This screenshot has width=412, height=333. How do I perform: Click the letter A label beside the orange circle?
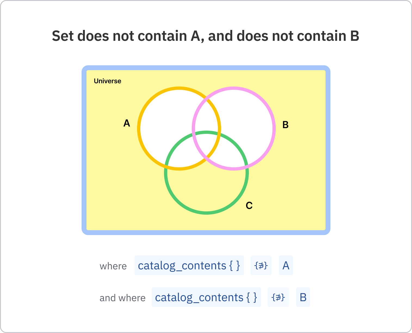(127, 124)
